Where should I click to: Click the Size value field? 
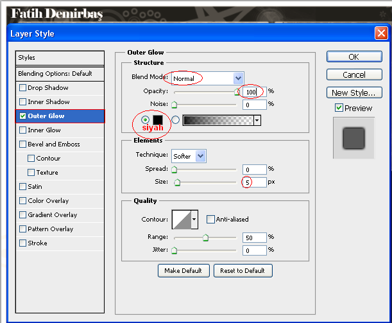click(255, 182)
